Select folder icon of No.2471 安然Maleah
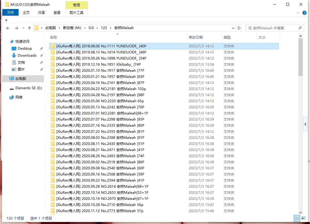 tap(53, 150)
